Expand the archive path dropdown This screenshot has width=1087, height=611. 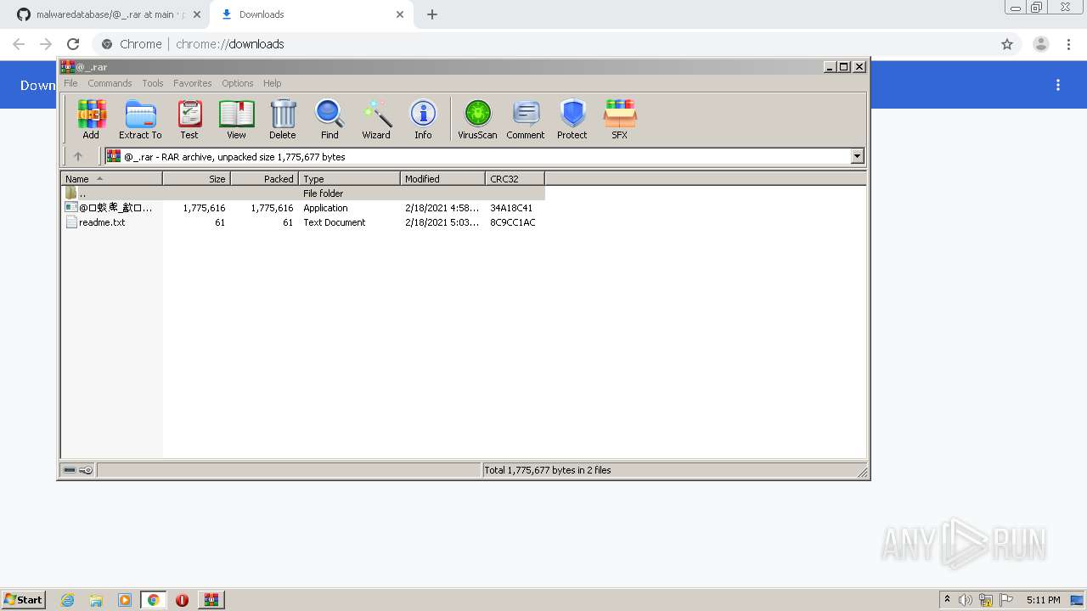[x=857, y=156]
